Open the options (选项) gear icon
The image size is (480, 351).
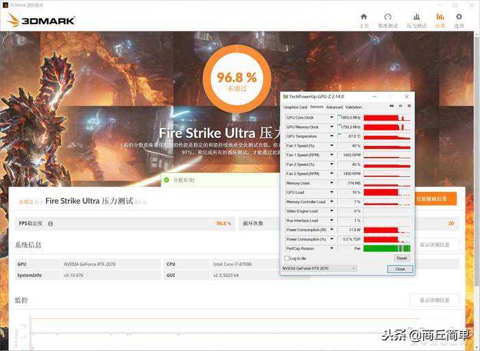click(x=459, y=19)
